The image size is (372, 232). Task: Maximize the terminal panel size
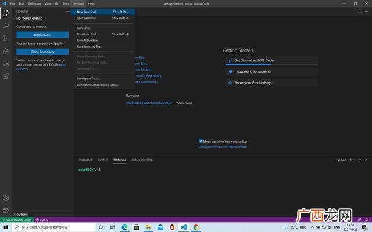tap(360, 160)
